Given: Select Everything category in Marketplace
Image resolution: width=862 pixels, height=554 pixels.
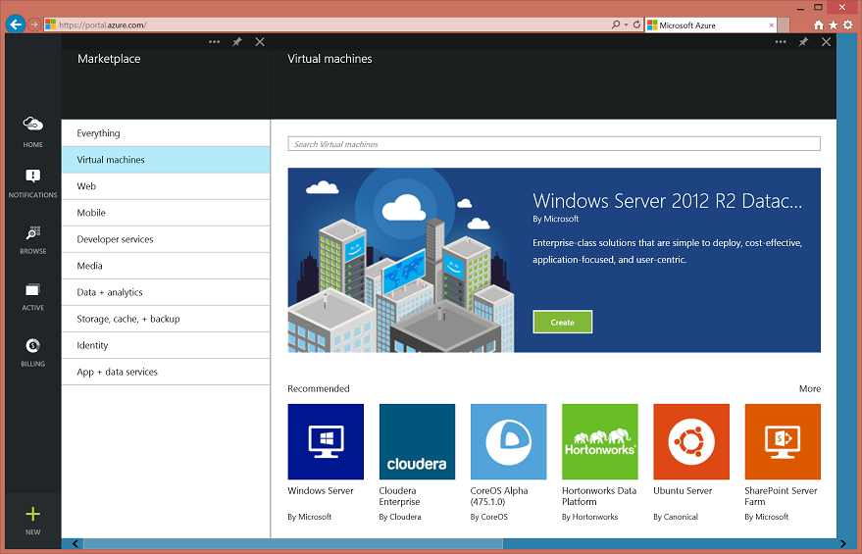Looking at the screenshot, I should coord(166,133).
